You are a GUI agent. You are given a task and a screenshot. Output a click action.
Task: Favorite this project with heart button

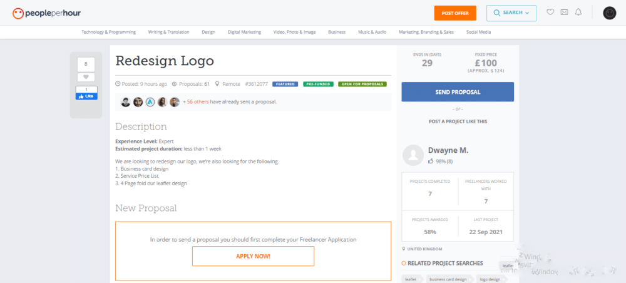tap(86, 77)
